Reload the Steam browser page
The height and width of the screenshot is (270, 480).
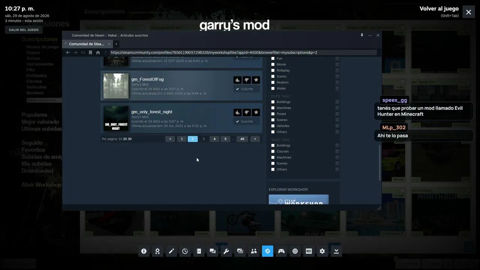(x=83, y=52)
